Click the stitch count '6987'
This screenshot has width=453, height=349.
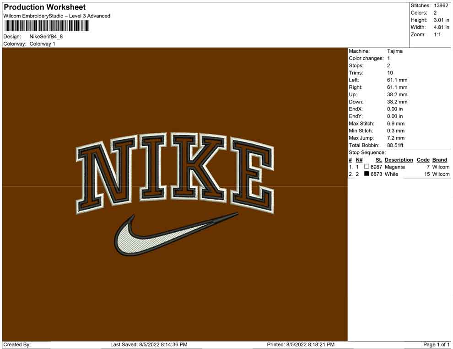coord(376,167)
